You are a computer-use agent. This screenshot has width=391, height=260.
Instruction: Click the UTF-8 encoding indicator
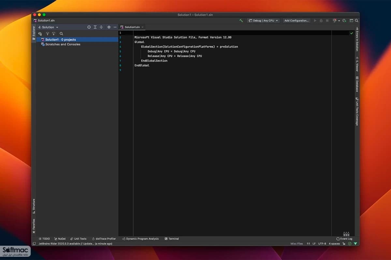pos(322,244)
